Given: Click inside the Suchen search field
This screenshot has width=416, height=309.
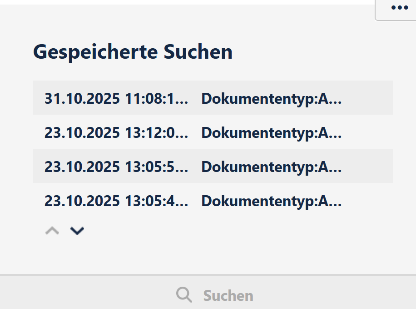Looking at the screenshot, I should pos(227,295).
